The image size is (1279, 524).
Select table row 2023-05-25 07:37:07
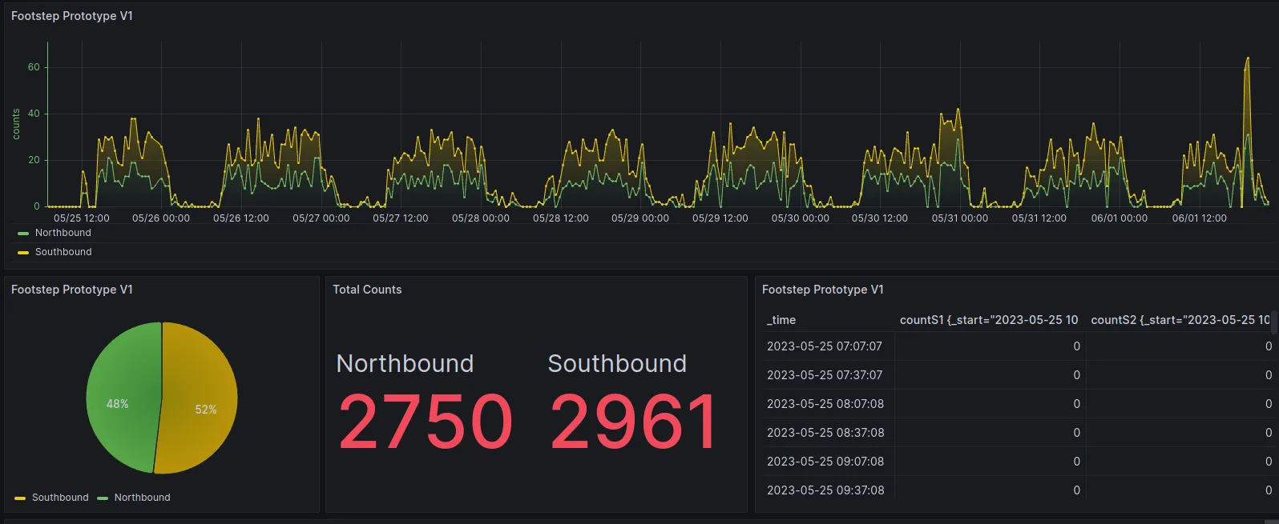[x=1018, y=375]
